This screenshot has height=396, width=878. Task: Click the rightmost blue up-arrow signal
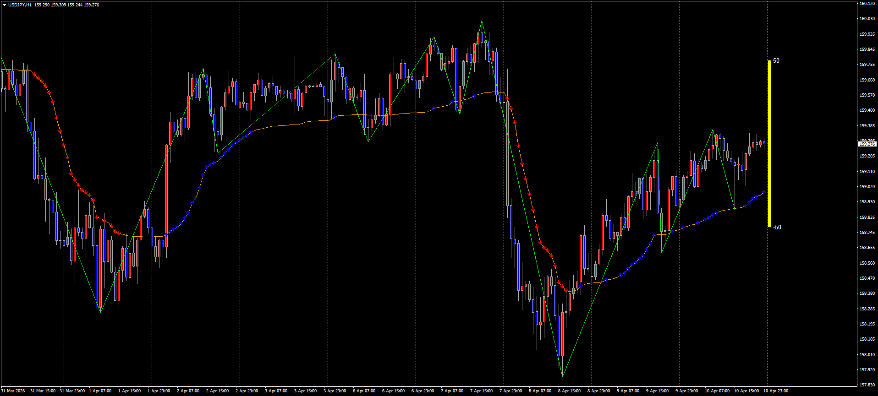[x=763, y=192]
